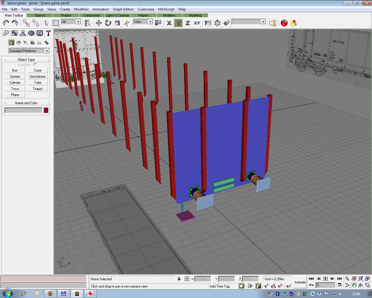Choose the Select Object arrow tool

tap(46, 23)
